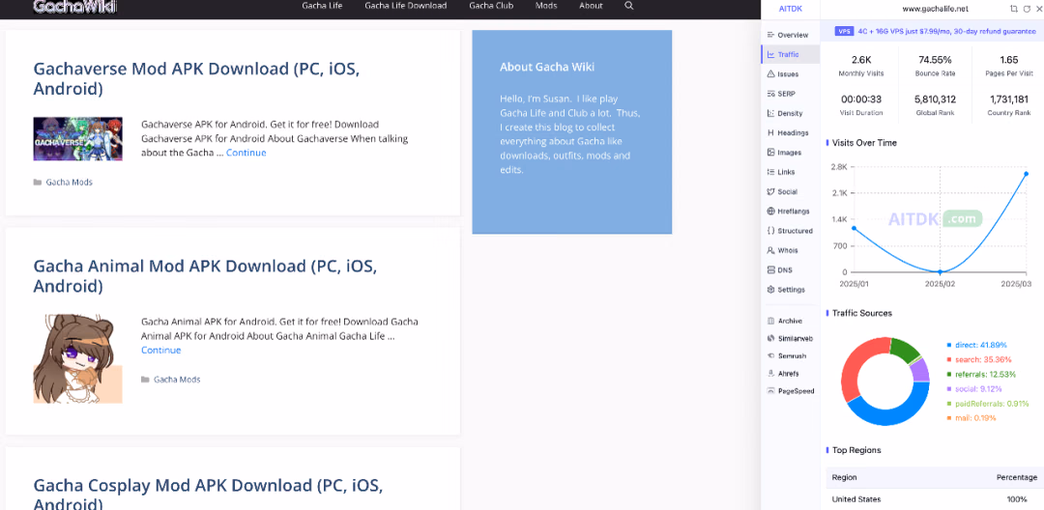Toggle the search legend entry in Traffic Sources

[976, 359]
